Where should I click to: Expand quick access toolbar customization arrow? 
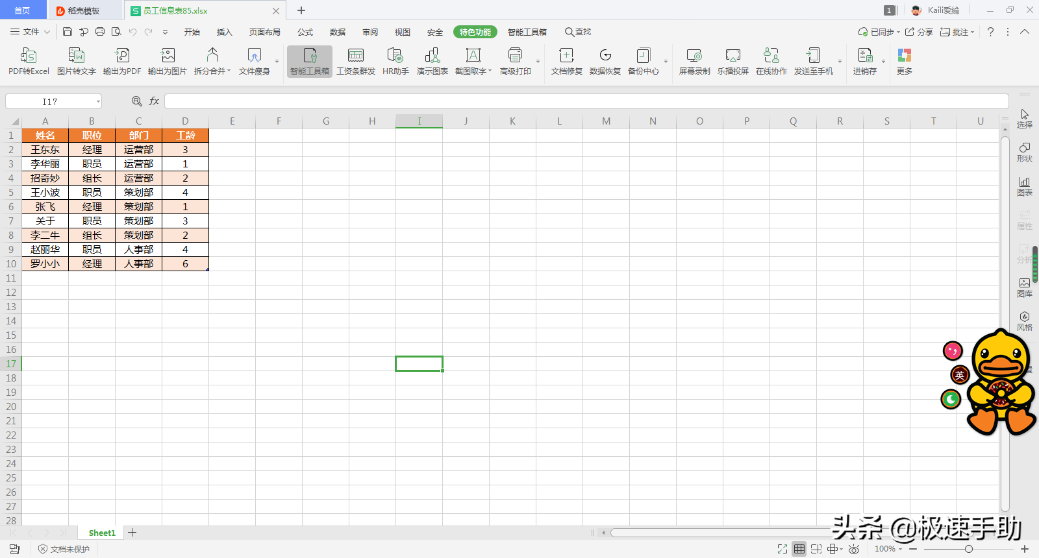pos(165,32)
